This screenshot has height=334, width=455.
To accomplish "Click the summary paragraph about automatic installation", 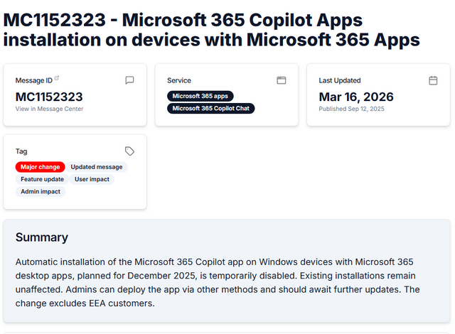I will click(x=218, y=283).
